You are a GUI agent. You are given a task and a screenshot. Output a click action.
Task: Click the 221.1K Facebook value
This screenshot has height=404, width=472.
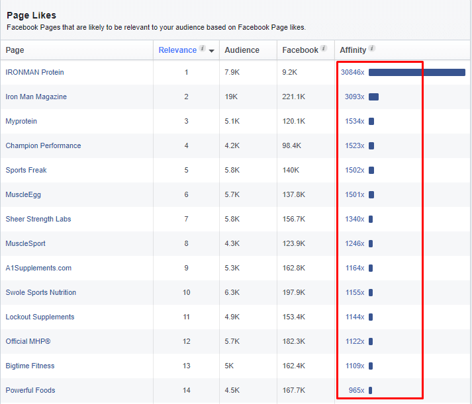pyautogui.click(x=293, y=97)
